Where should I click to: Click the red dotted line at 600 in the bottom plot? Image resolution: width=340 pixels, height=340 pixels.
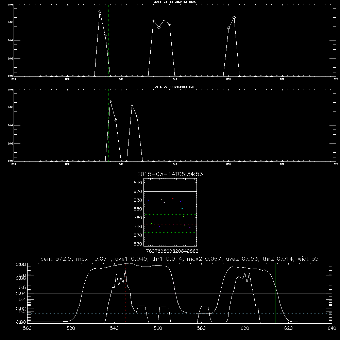[245, 293]
